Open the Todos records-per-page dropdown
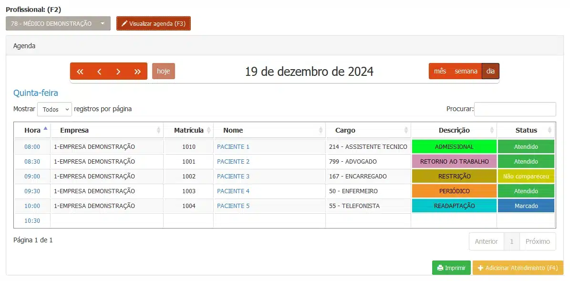Viewport: 570px width, 281px height. coord(54,109)
